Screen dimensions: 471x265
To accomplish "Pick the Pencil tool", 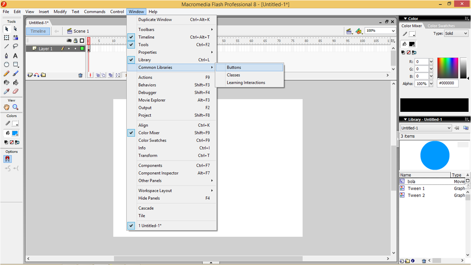I will (x=6, y=73).
